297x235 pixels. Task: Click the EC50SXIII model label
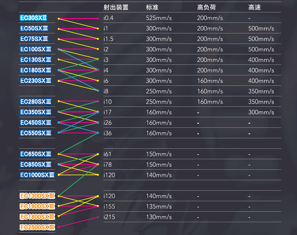tap(34, 28)
